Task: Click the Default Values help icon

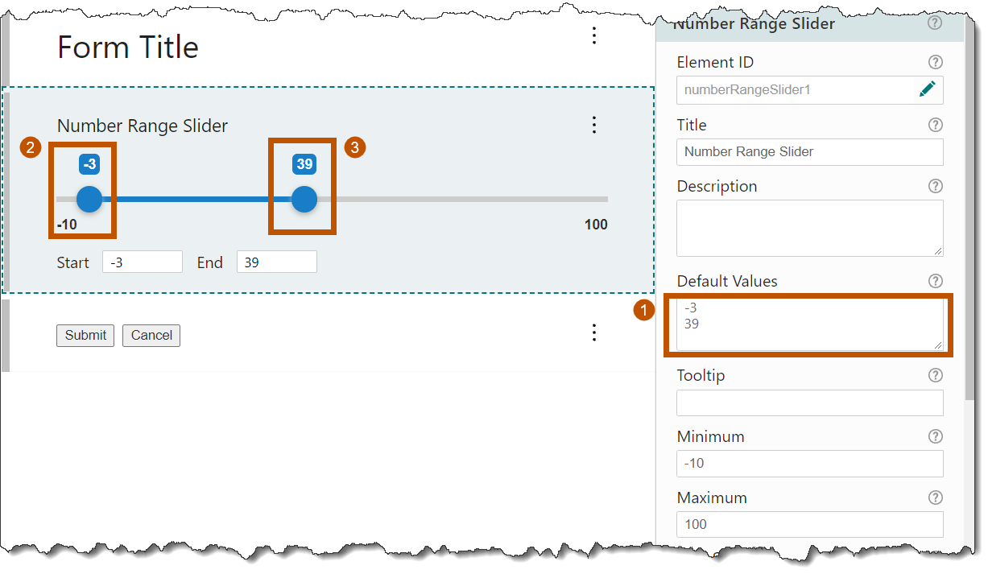Action: tap(936, 281)
